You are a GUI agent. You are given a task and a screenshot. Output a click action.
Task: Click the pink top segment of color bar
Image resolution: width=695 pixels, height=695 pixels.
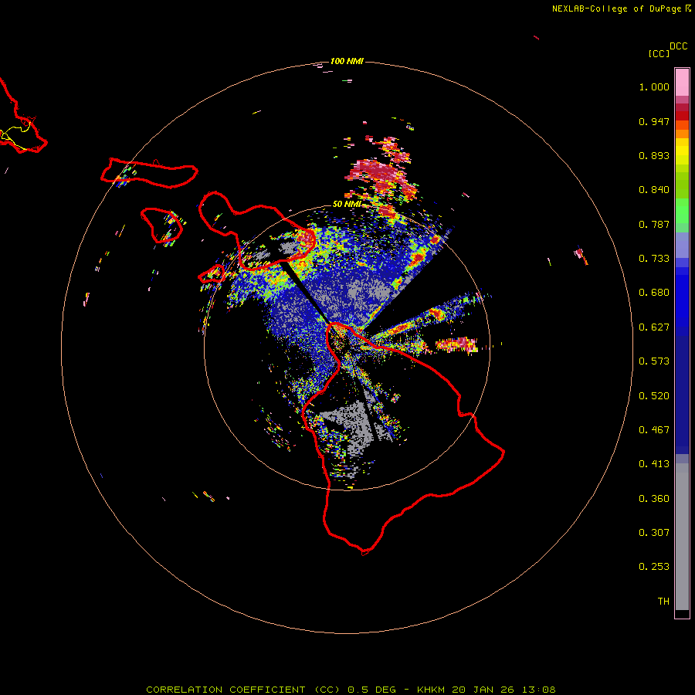click(x=682, y=82)
